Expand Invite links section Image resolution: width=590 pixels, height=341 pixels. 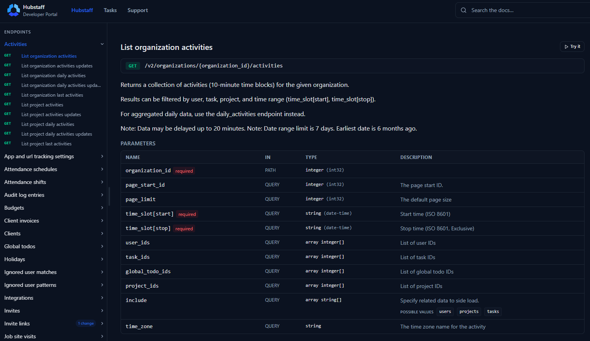[53, 323]
